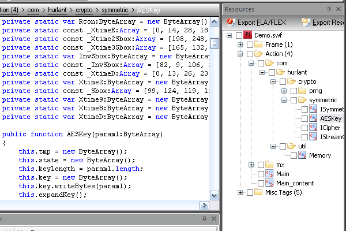Click the prng folder icon
The height and width of the screenshot is (231, 346).
tap(303, 91)
